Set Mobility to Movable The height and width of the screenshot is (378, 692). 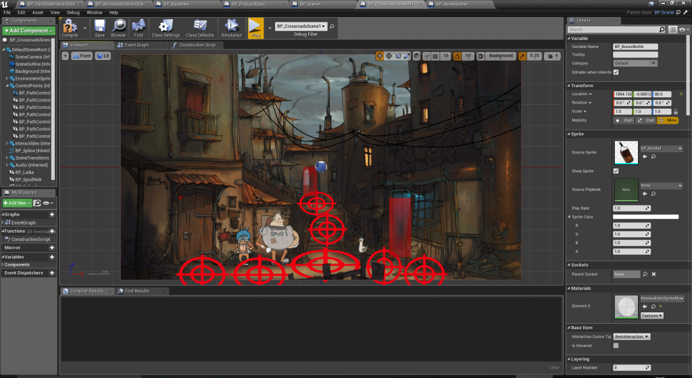tap(668, 120)
